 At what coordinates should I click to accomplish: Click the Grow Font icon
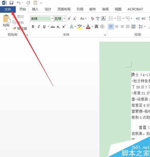(69, 19)
